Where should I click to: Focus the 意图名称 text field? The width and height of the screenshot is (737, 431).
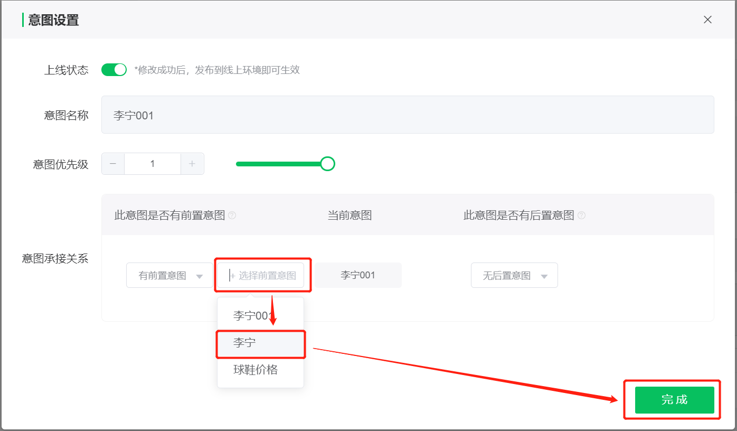tap(407, 115)
